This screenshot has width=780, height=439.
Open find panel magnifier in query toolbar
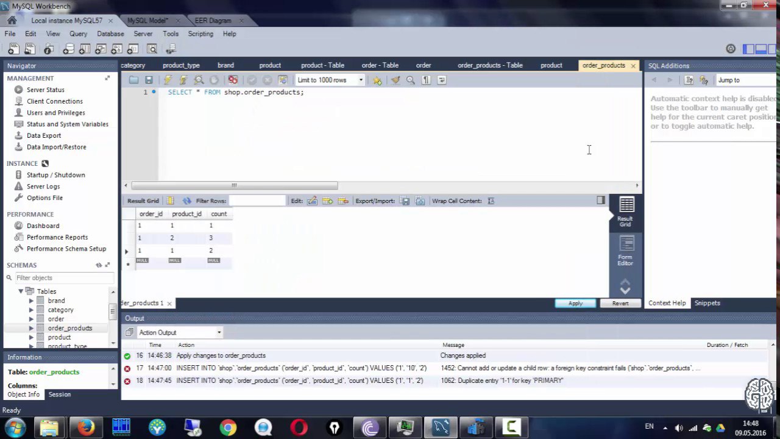[x=411, y=80]
